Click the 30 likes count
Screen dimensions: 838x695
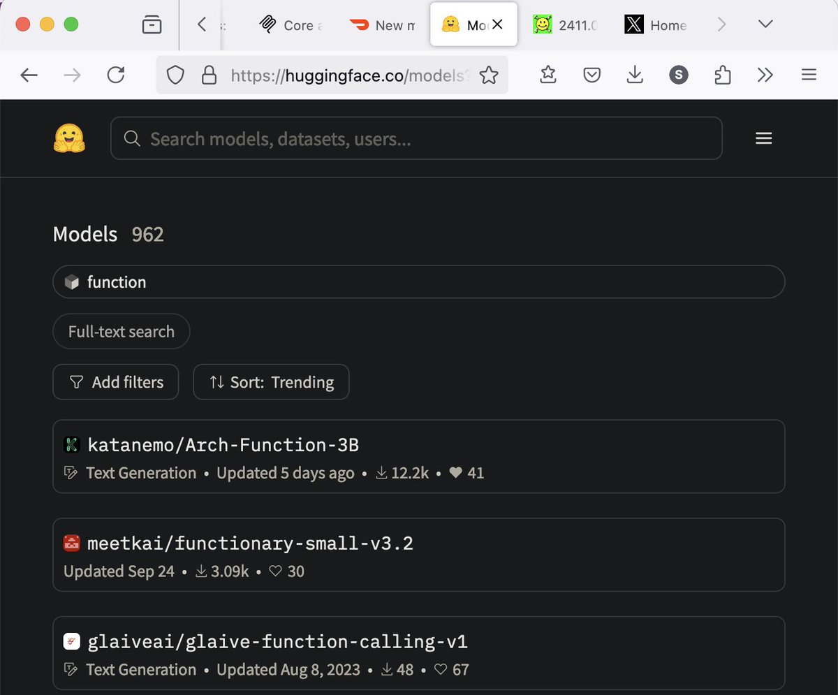point(286,571)
